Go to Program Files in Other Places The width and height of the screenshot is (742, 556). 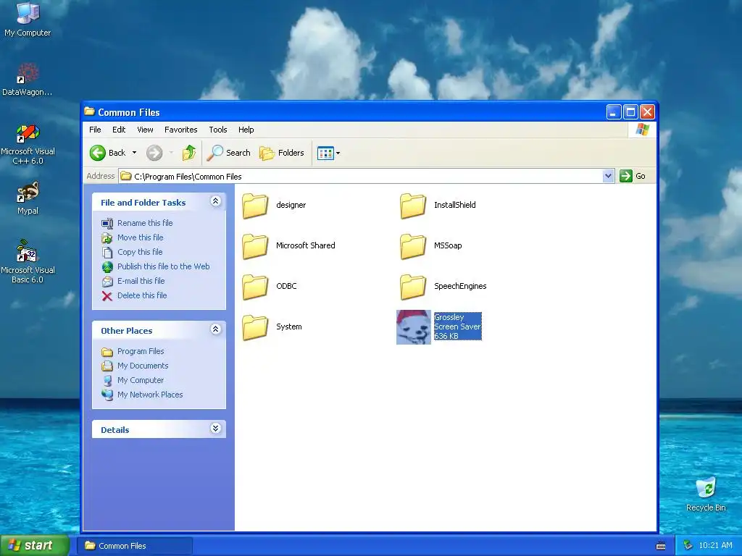point(141,351)
